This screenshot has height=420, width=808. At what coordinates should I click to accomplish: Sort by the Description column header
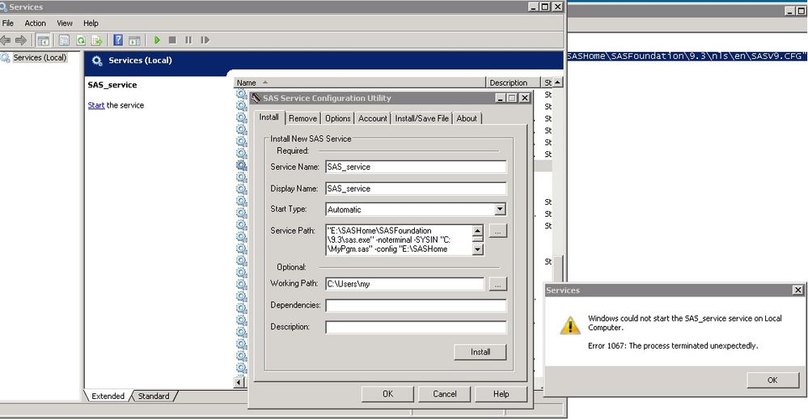(x=513, y=83)
